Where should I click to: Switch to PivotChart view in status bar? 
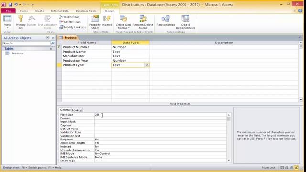(x=291, y=168)
